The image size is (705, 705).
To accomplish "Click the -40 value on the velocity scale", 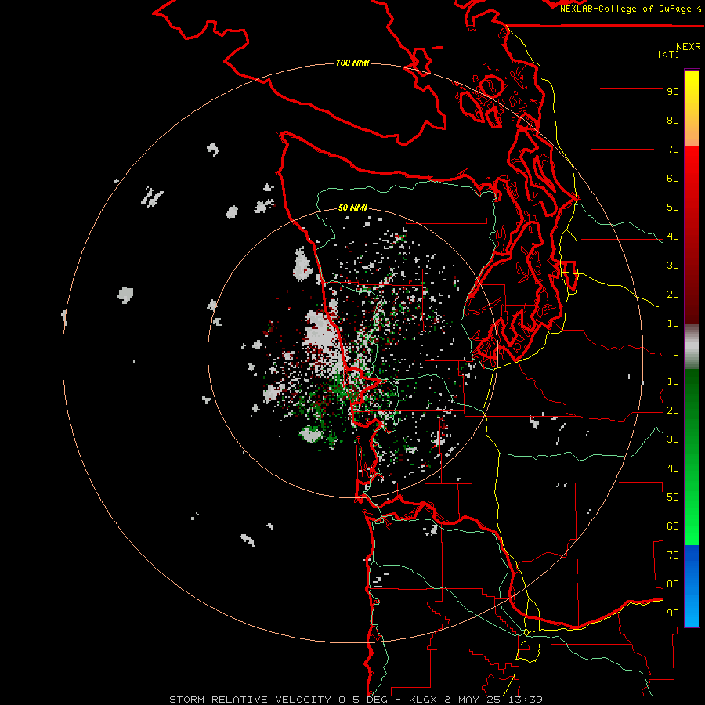I will [670, 468].
